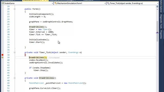This screenshot has width=164, height=92.
Task: Collapse the DrawGridLines method outline
Action: point(15,78)
